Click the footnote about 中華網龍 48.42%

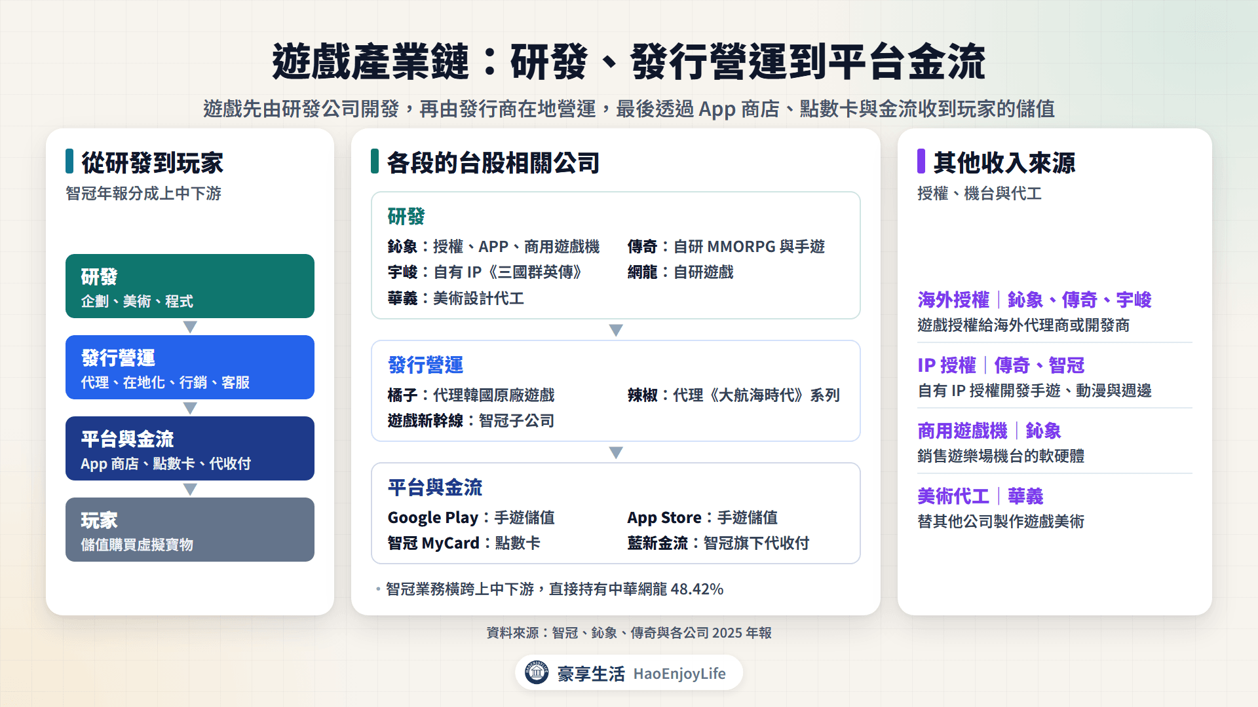(x=554, y=589)
